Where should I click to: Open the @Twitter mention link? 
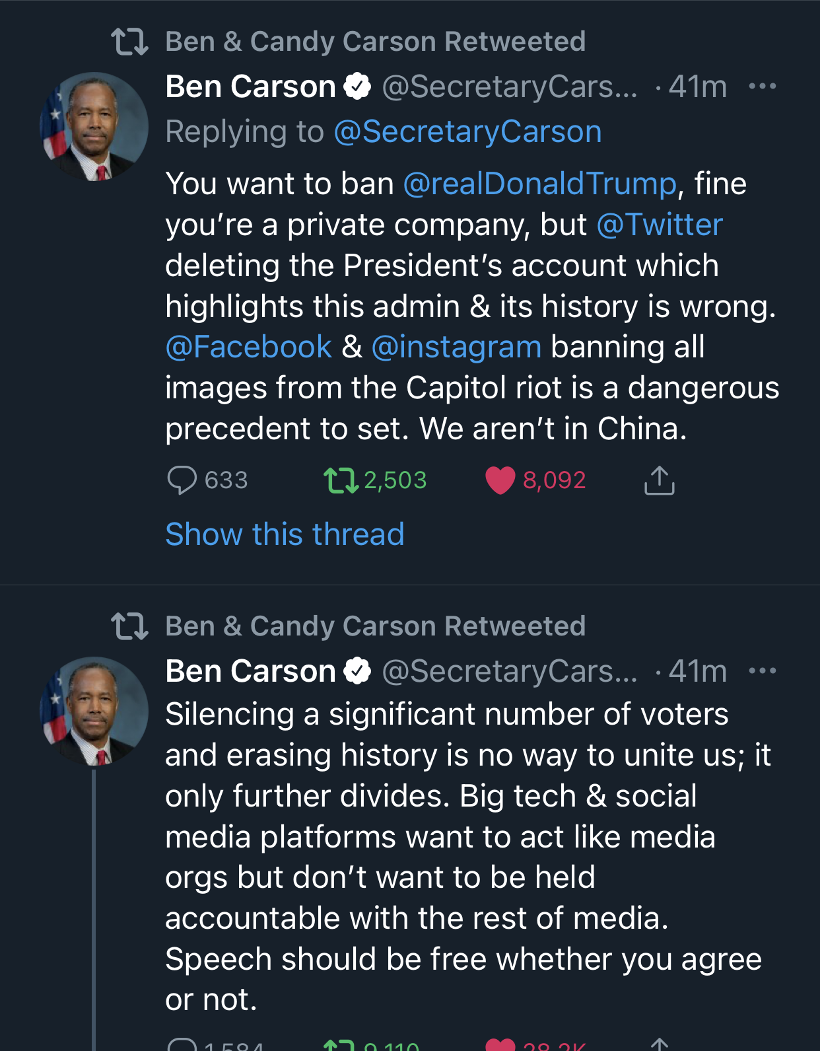(660, 225)
